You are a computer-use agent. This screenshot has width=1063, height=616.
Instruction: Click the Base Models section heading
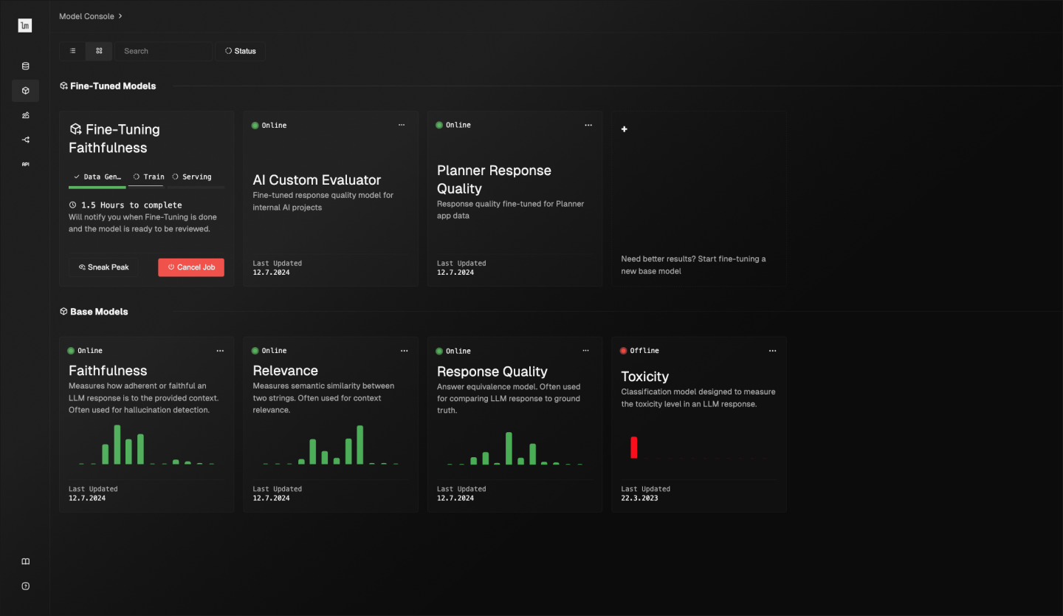pos(99,312)
